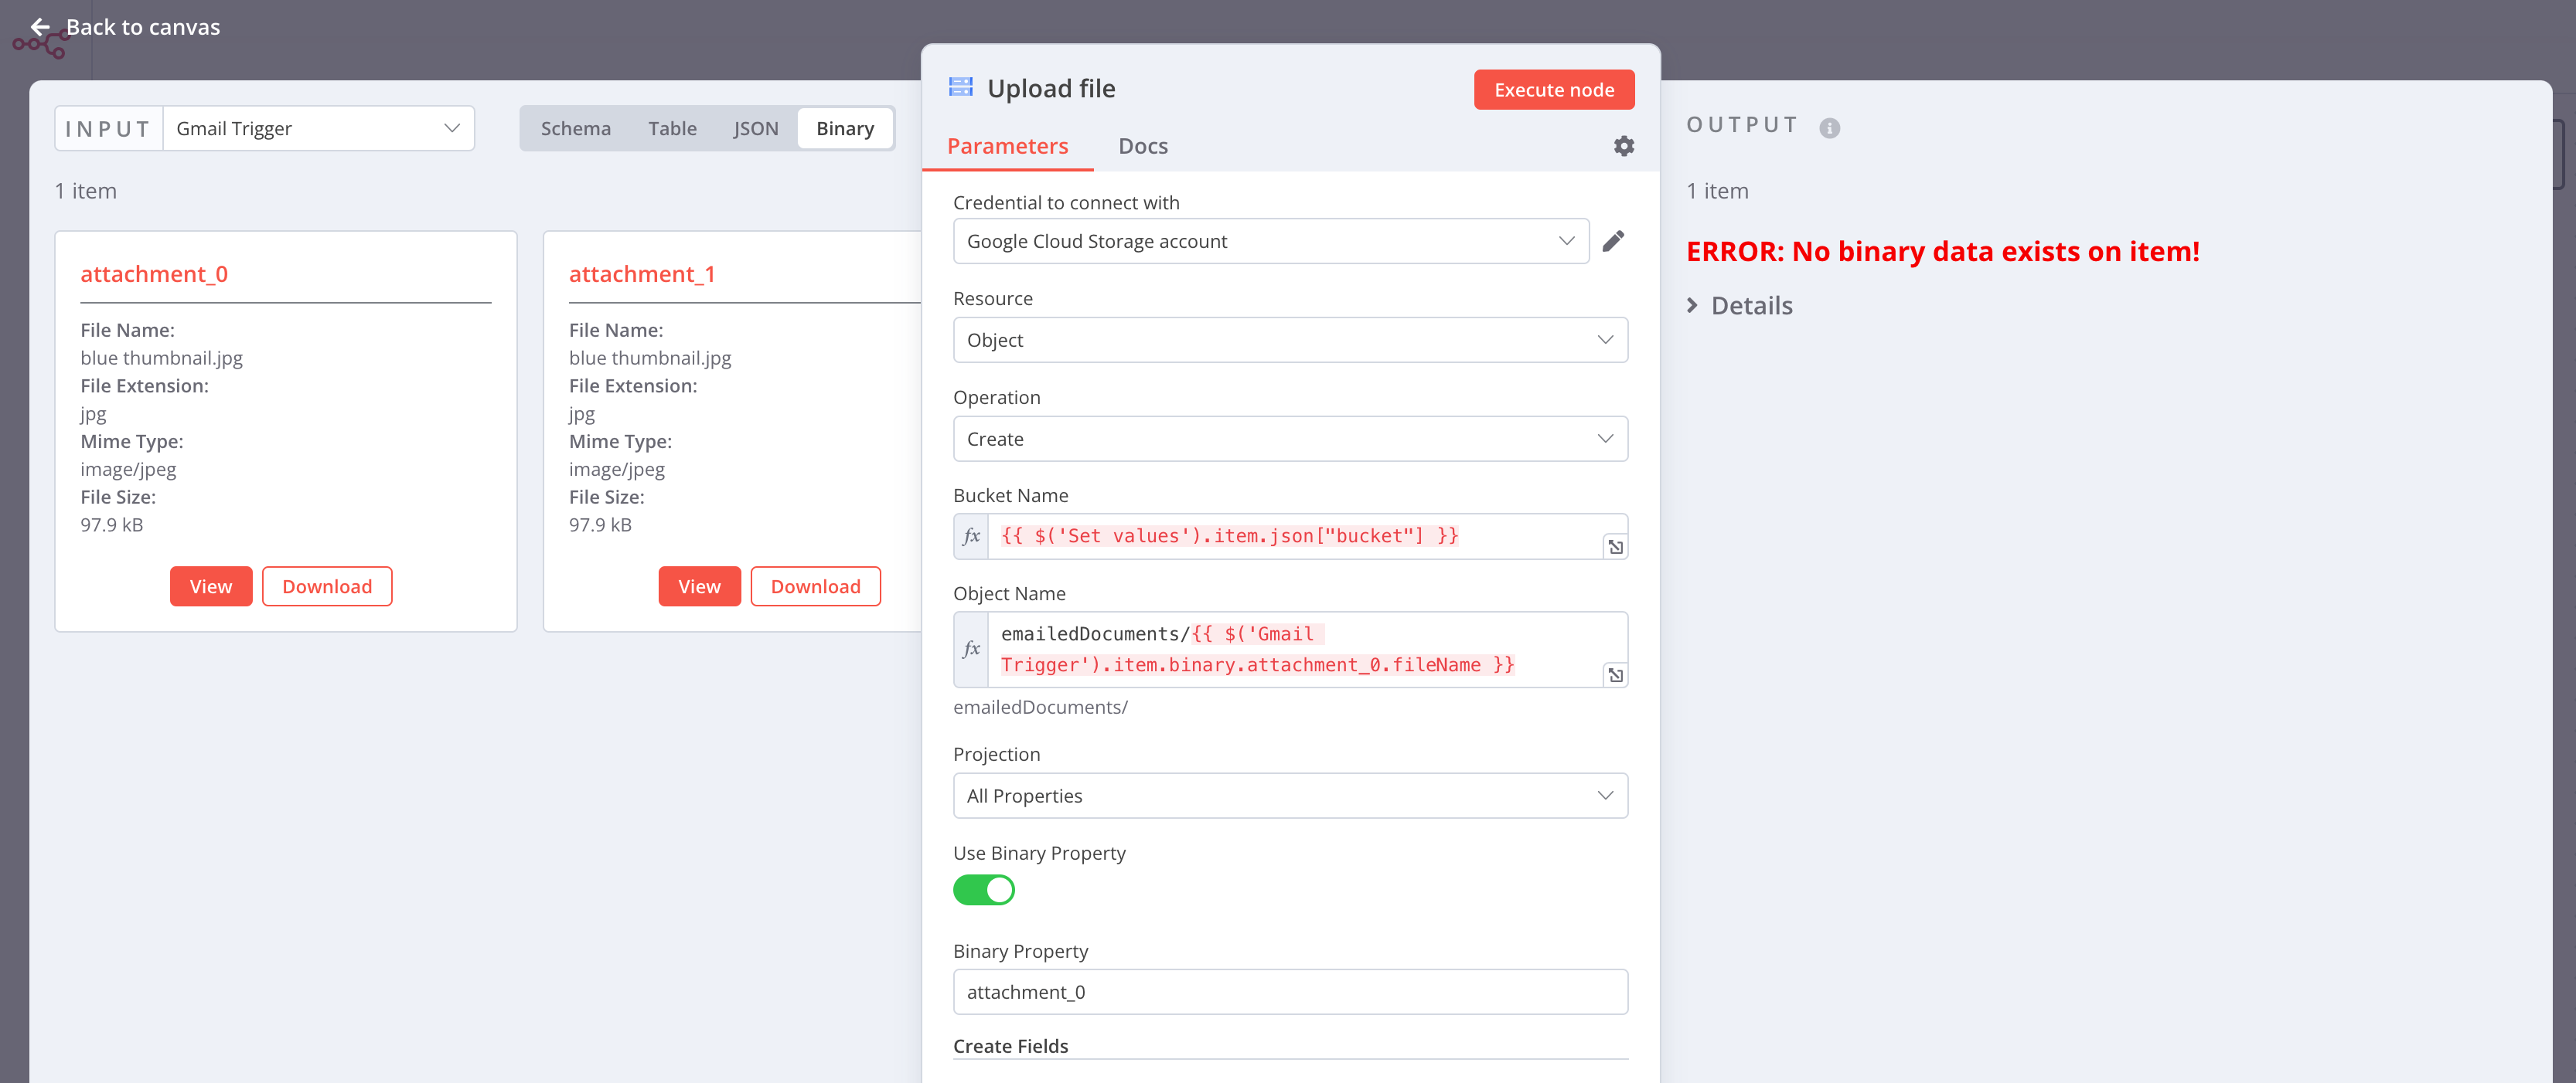Click the back arrow icon
2576x1083 pixels.
tap(40, 27)
